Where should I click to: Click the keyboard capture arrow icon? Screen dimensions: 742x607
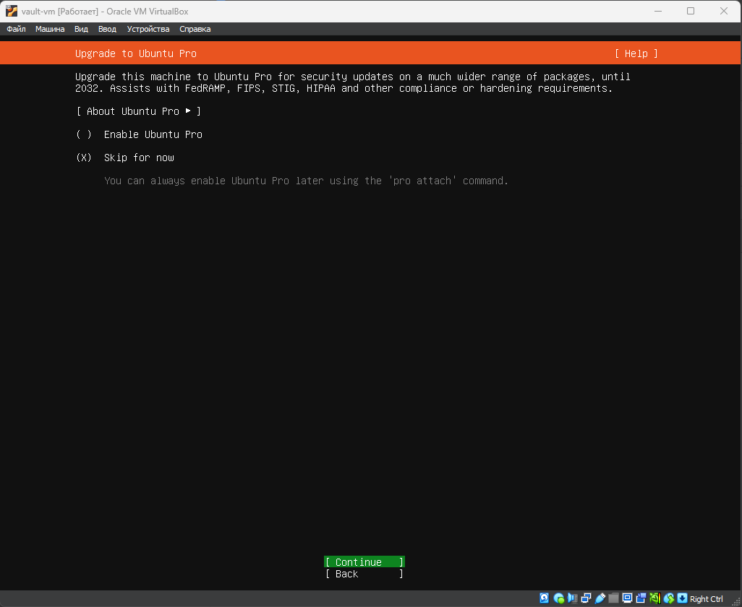[x=682, y=598]
